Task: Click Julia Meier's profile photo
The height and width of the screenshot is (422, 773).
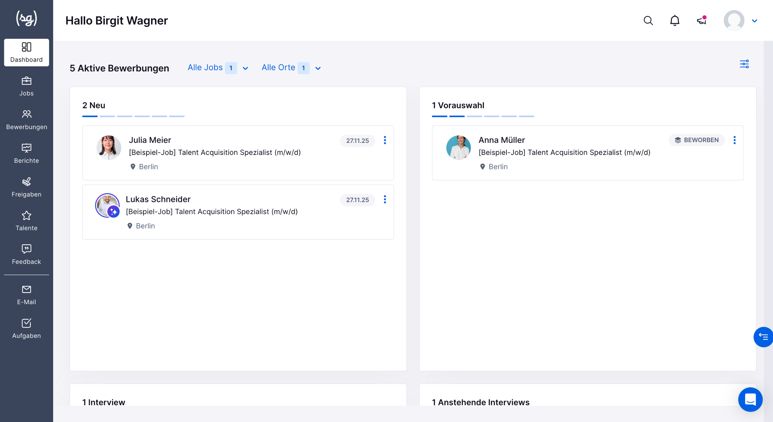Action: tap(109, 147)
